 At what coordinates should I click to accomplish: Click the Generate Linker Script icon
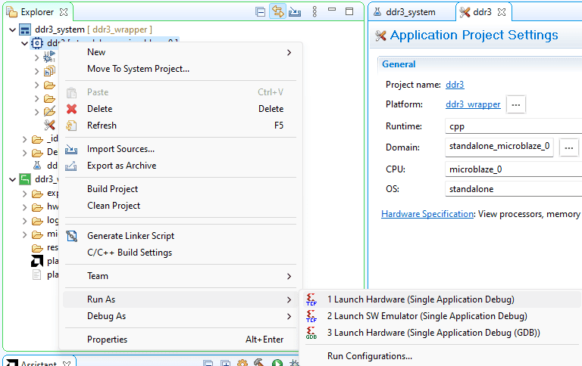(72, 236)
